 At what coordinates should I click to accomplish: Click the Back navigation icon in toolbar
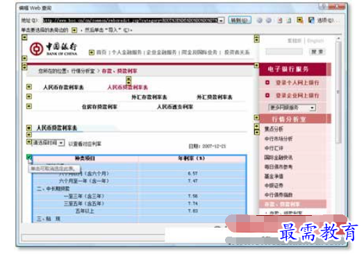click(x=260, y=20)
